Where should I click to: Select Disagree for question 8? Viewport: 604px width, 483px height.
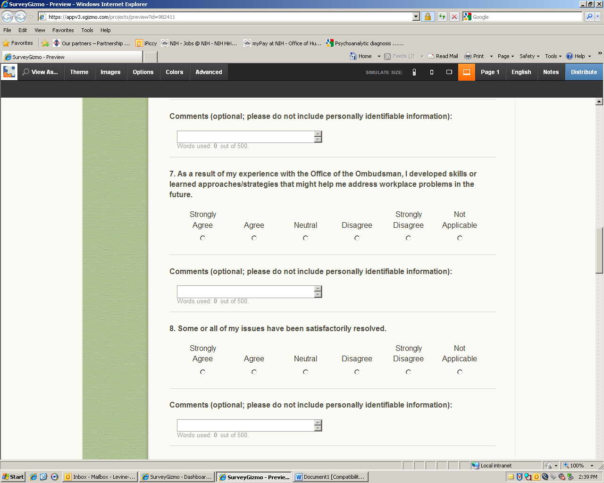357,372
